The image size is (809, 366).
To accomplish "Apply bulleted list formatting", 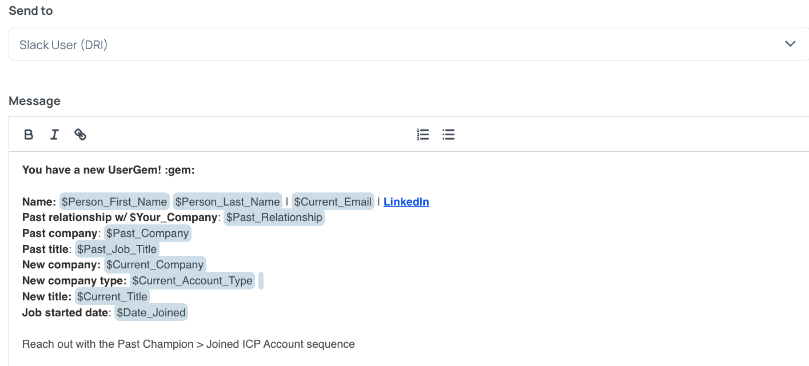I will [x=448, y=135].
